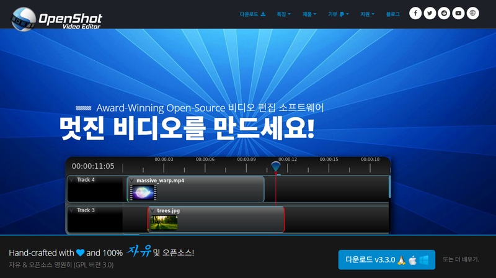
Task: Open the Facebook social icon
Action: click(415, 13)
